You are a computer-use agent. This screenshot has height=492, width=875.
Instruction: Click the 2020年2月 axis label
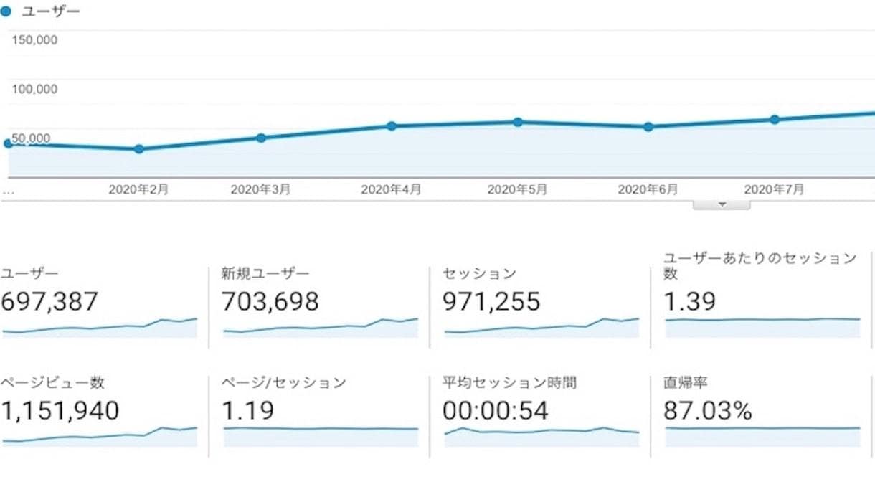(x=138, y=190)
